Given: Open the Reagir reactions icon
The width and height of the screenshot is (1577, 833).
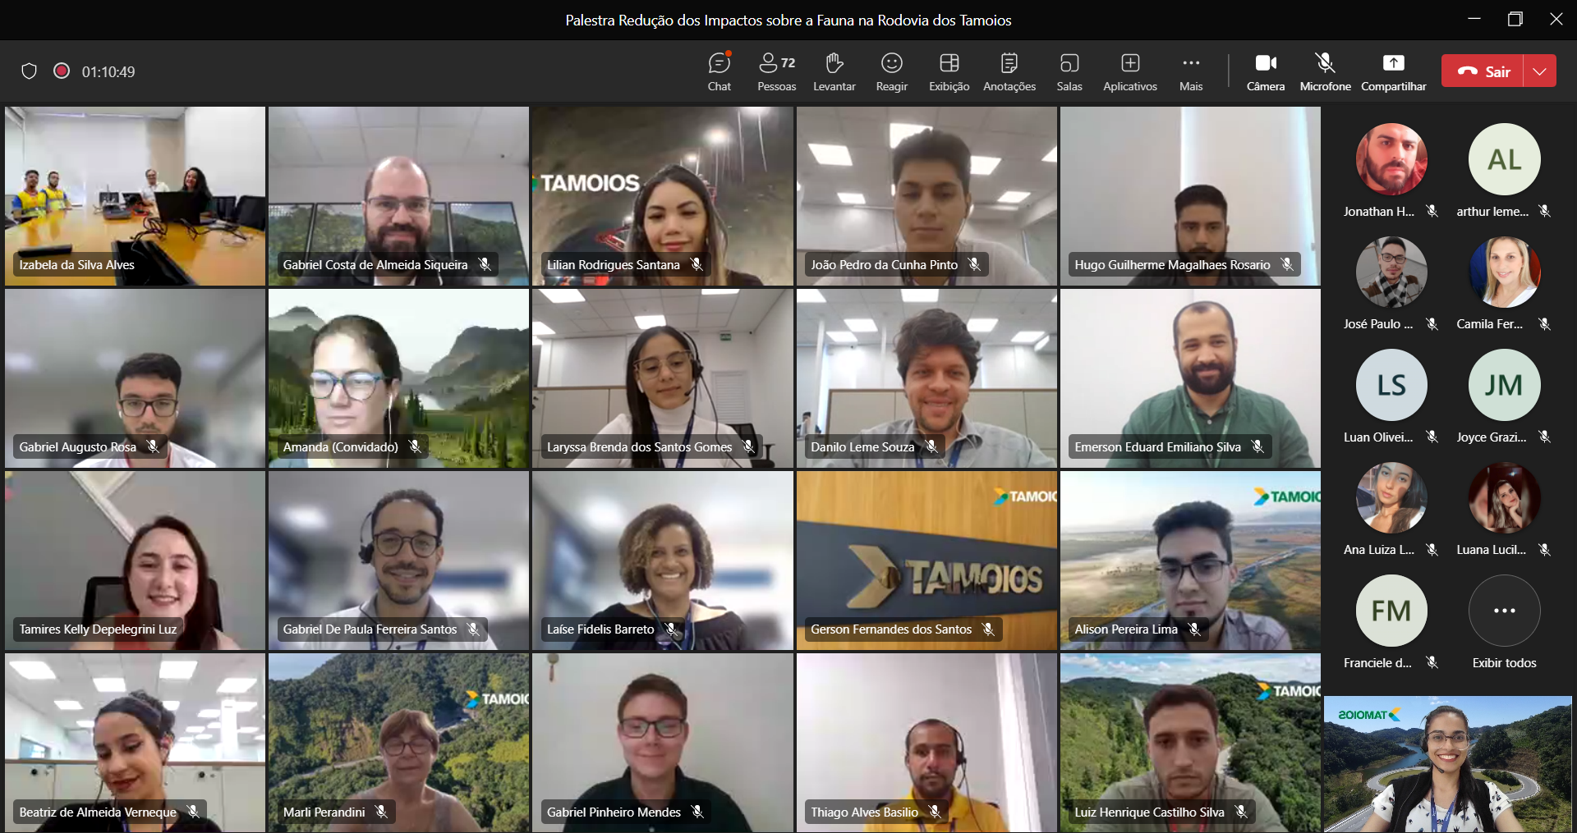Looking at the screenshot, I should pos(891,71).
